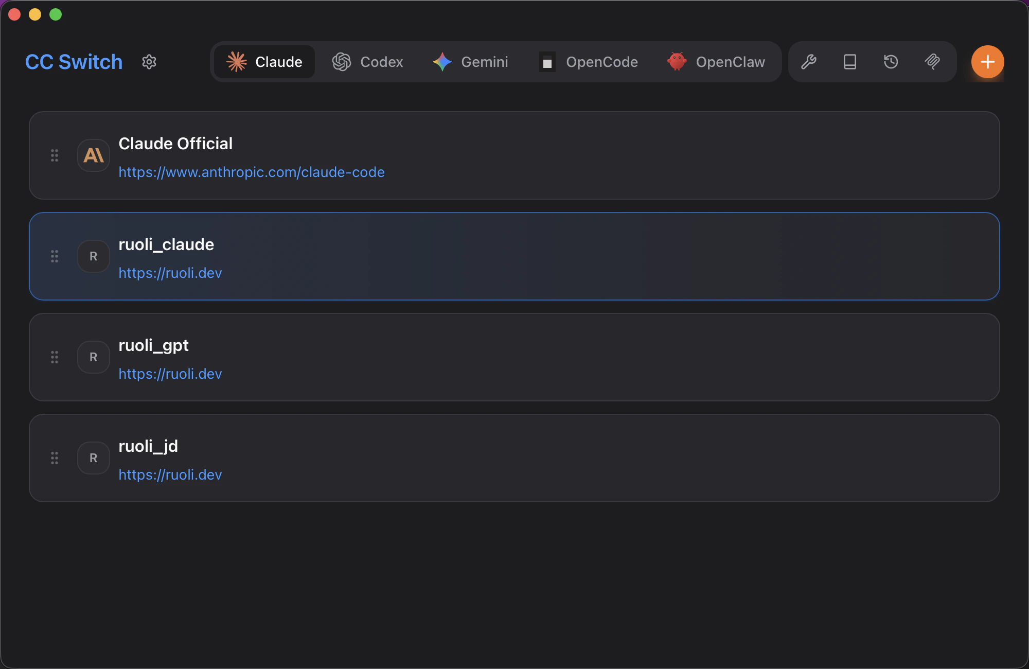Switch to the Claude tab

pos(264,62)
